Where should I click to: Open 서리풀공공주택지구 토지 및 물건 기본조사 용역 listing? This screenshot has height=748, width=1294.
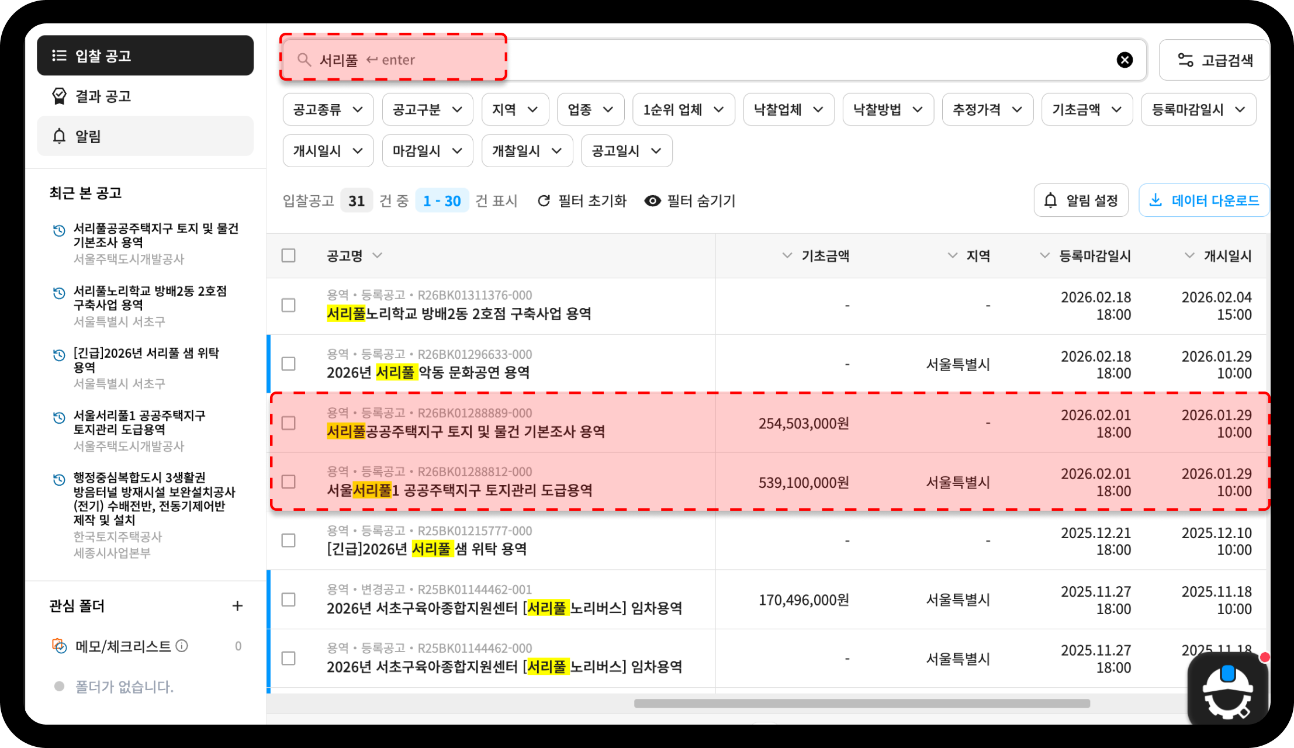pyautogui.click(x=466, y=431)
